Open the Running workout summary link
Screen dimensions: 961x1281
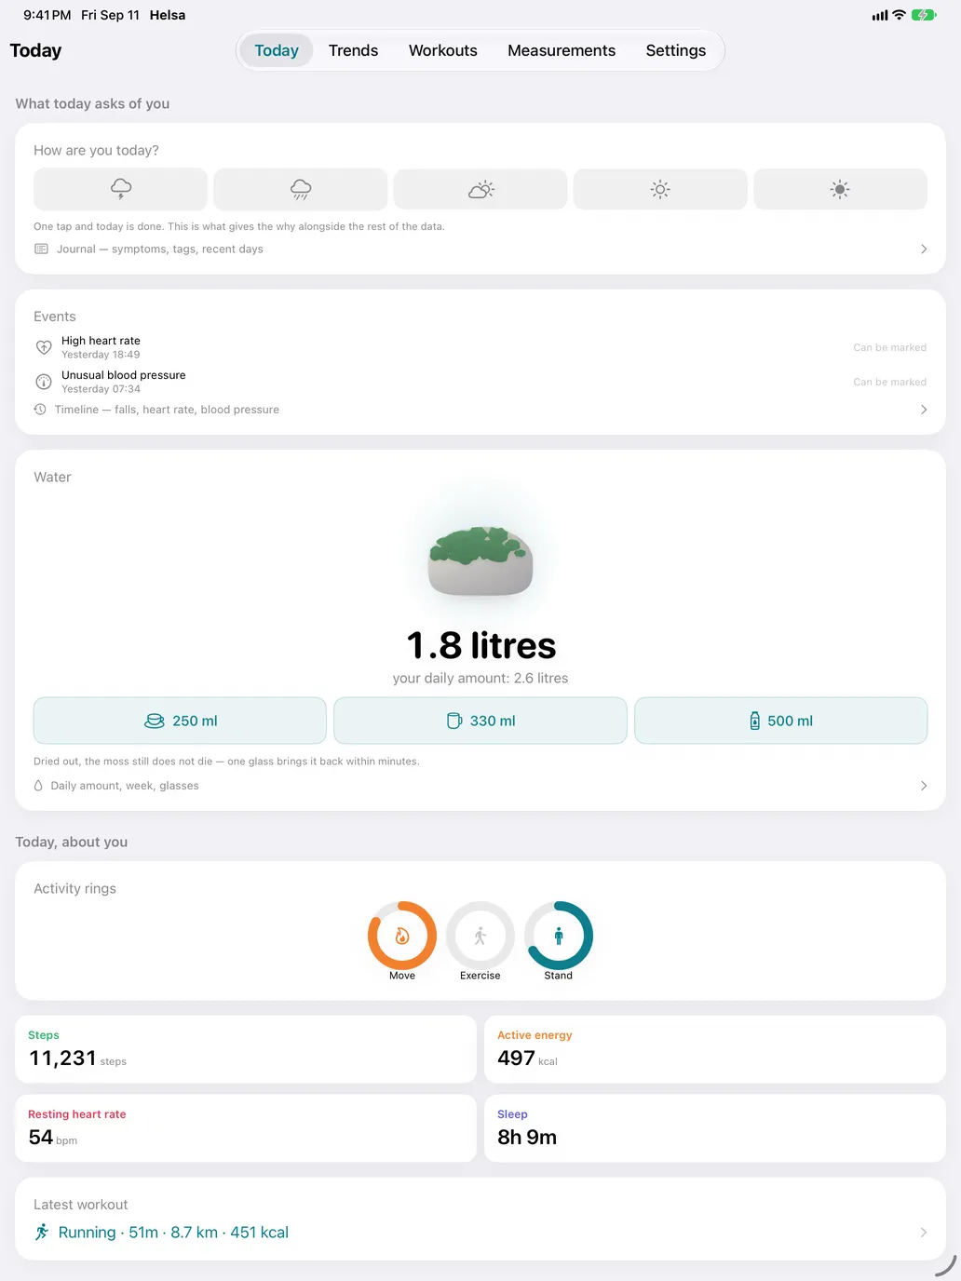pyautogui.click(x=173, y=1233)
